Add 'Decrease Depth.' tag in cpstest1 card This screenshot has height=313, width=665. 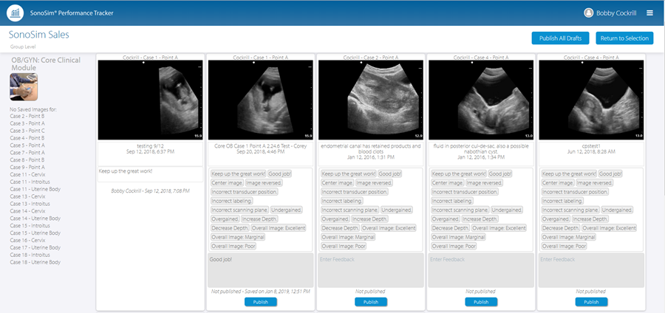(x=561, y=228)
